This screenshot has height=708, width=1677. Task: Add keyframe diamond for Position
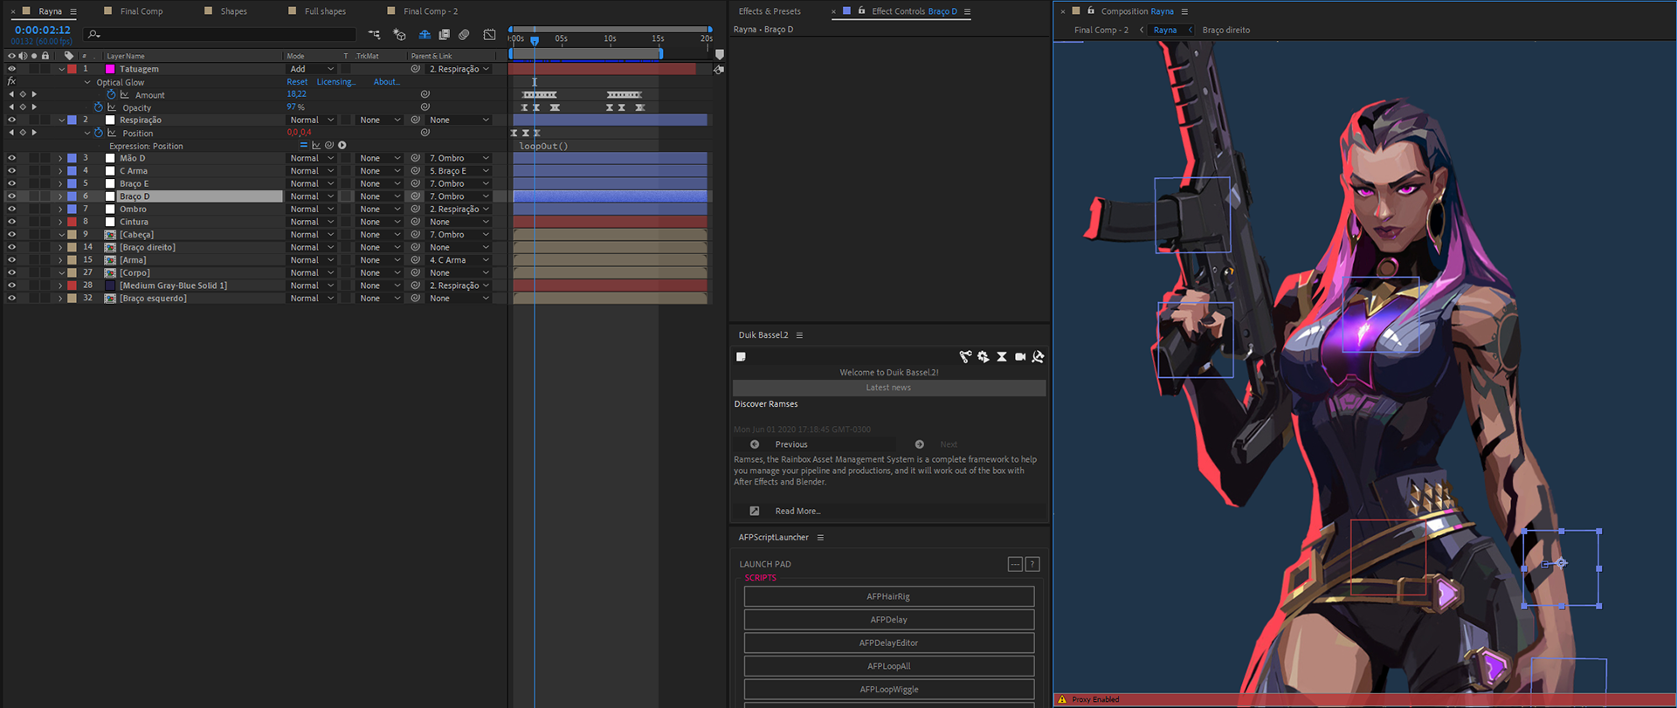[23, 133]
